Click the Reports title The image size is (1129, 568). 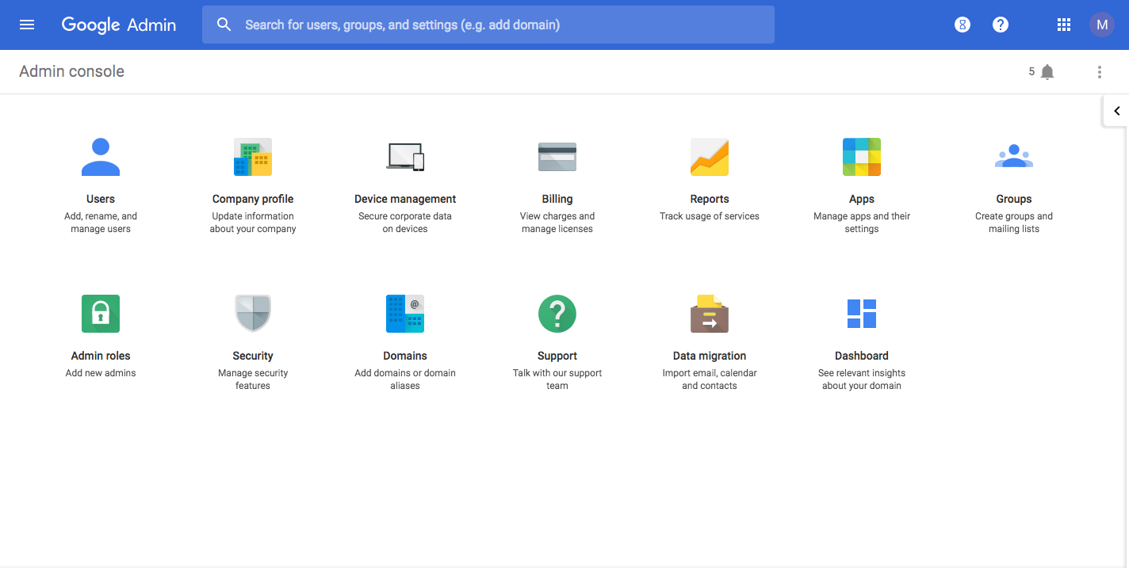tap(710, 199)
